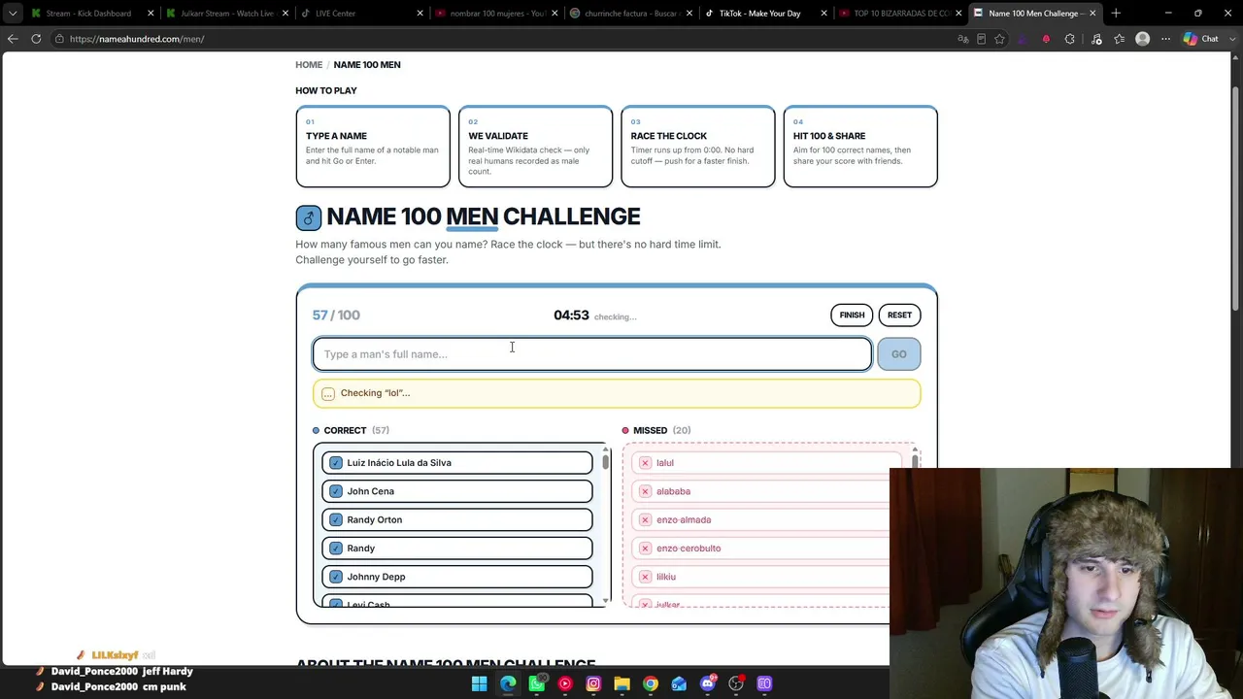Click the page vertical scrollbar

point(1236,199)
